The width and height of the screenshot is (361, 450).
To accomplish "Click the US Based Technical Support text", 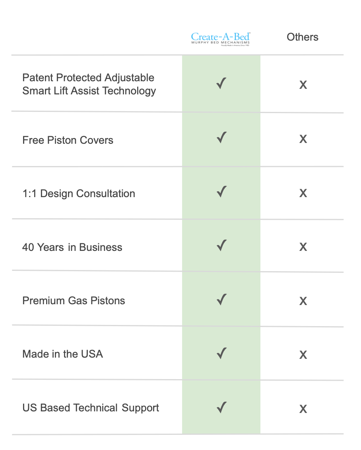I will (x=91, y=408).
